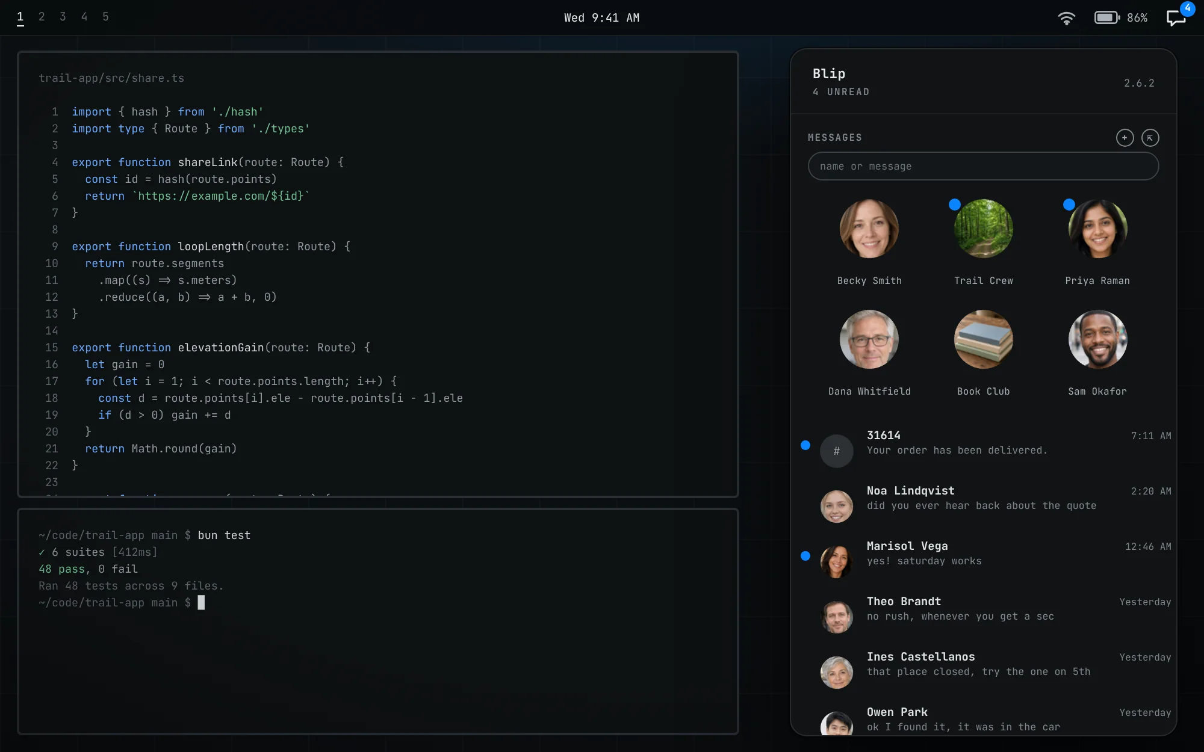Click 'Your order has been delivered.' message
The width and height of the screenshot is (1204, 752).
(x=957, y=451)
